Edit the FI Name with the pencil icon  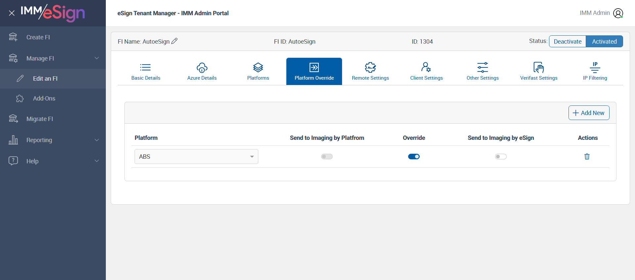tap(175, 41)
